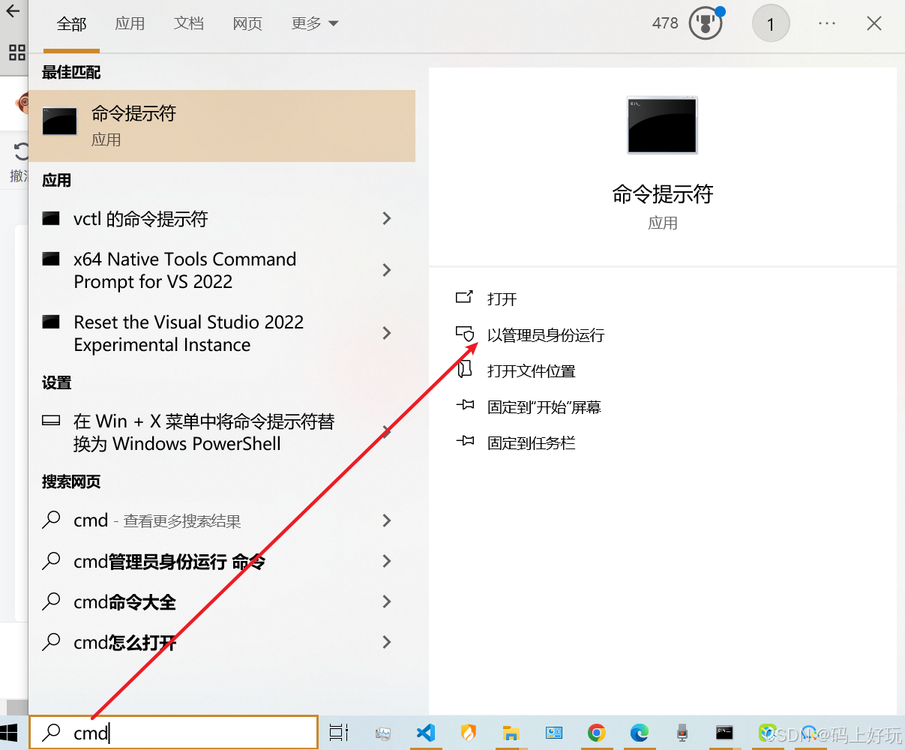Switch to the 应用 tab
Viewport: 905px width, 750px height.
[130, 23]
